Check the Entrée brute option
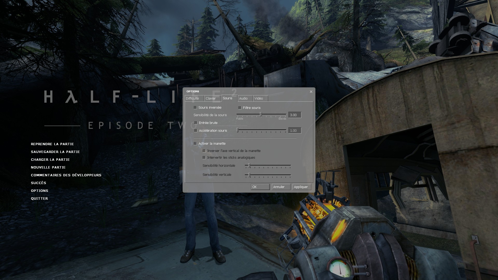Viewport: 498px width, 280px height. point(196,123)
